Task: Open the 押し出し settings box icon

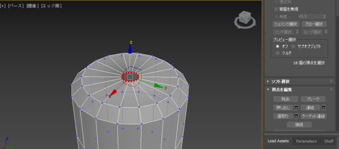Action: pos(296,107)
